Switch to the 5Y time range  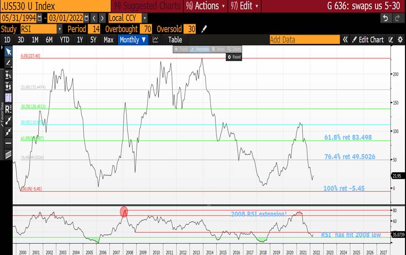[94, 40]
